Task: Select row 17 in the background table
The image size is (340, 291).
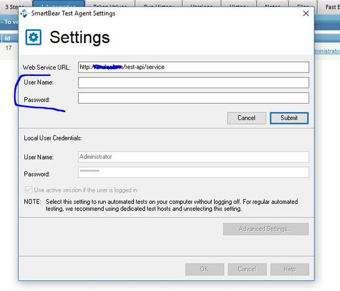Action: click(8, 48)
